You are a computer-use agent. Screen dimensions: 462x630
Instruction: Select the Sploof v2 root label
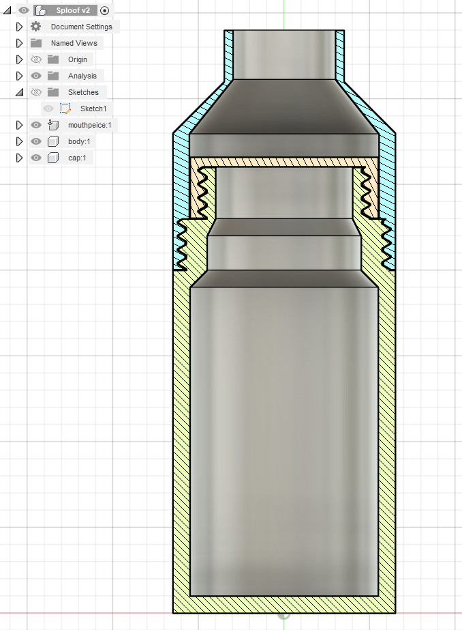point(73,10)
